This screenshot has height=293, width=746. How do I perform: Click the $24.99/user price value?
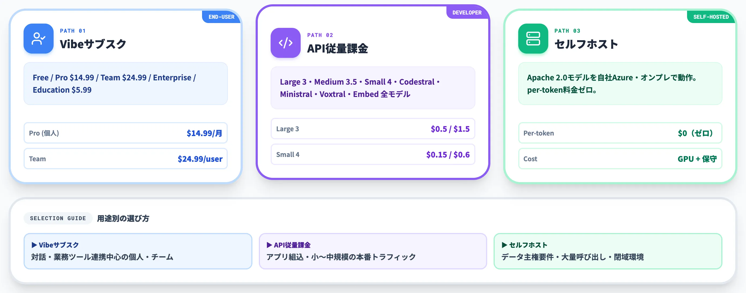[x=200, y=159]
